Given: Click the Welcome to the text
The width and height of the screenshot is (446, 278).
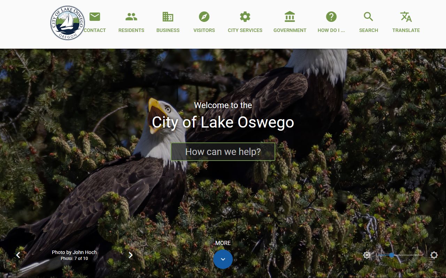Looking at the screenshot, I should 223,105.
